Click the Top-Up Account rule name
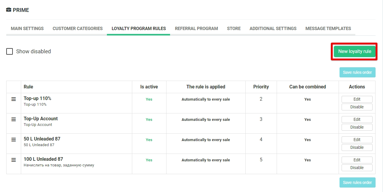The width and height of the screenshot is (383, 192). [x=41, y=118]
